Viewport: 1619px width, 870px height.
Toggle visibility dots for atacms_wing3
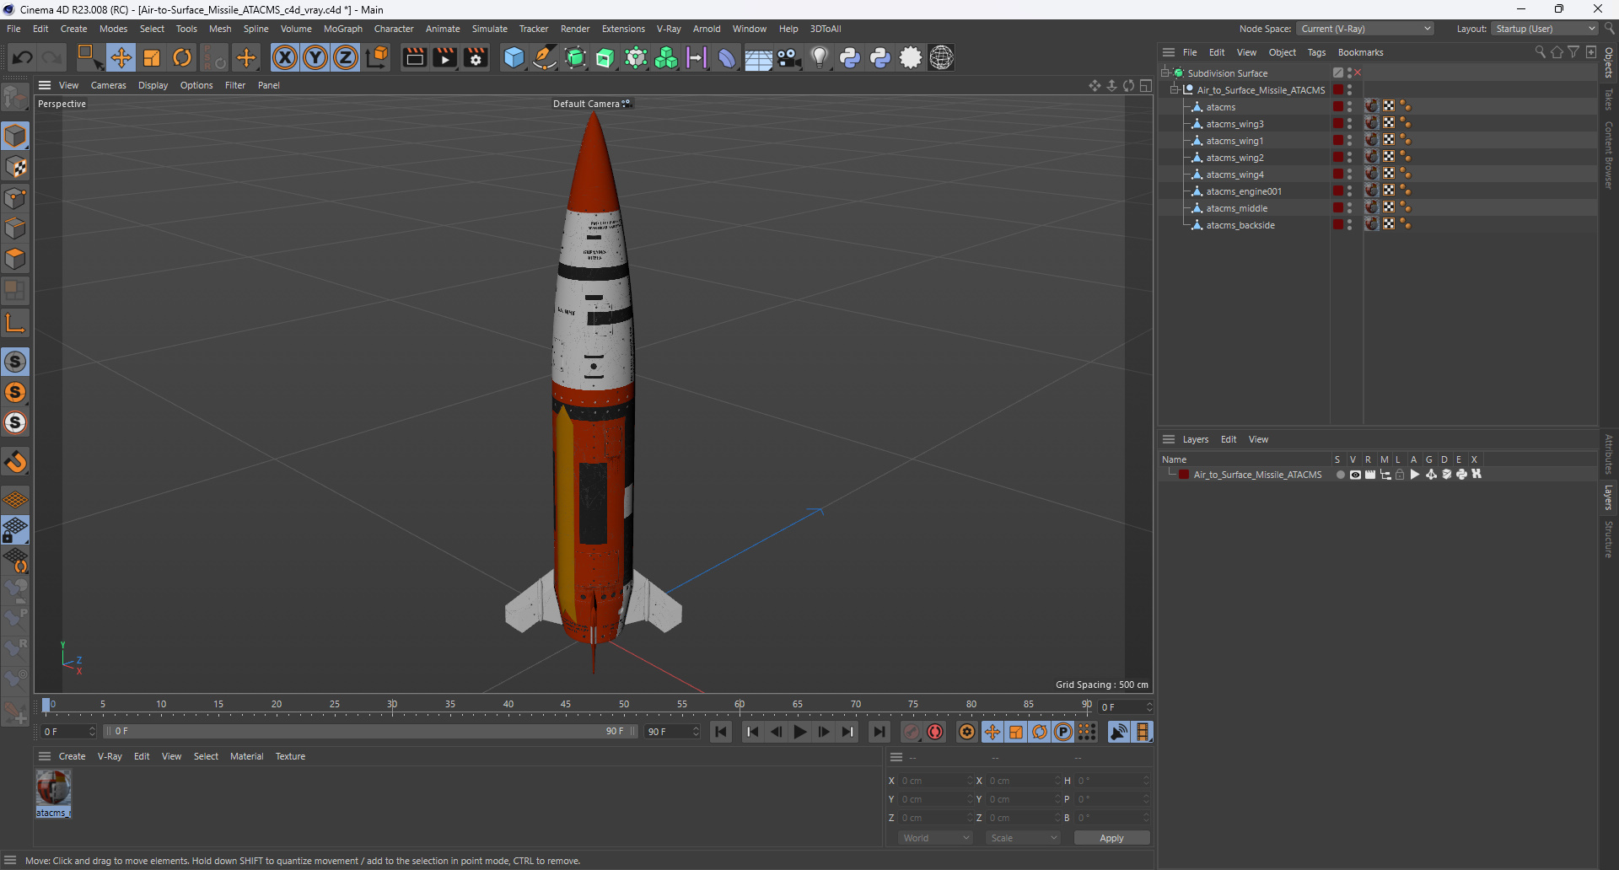click(x=1349, y=124)
